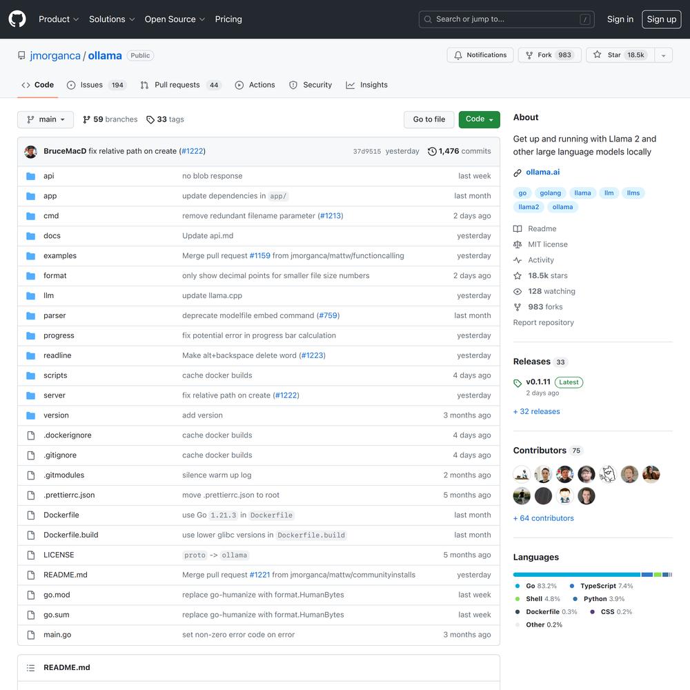Click the Sign up button
This screenshot has width=690, height=690.
[662, 19]
